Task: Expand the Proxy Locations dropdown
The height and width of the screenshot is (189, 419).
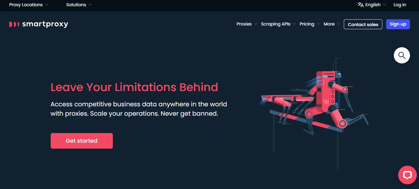Action: [29, 5]
